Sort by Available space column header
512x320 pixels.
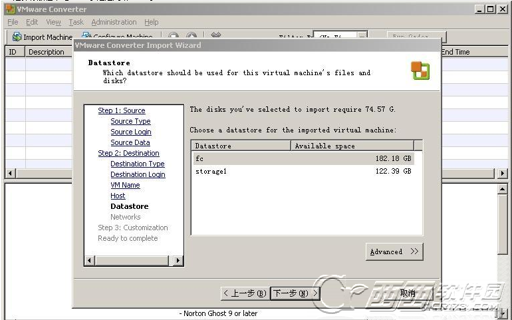click(352, 146)
